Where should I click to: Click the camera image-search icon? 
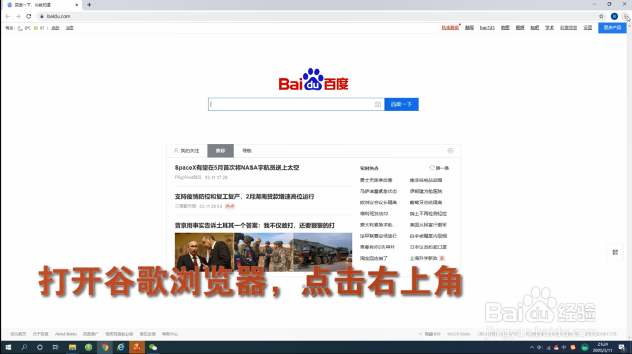[378, 105]
